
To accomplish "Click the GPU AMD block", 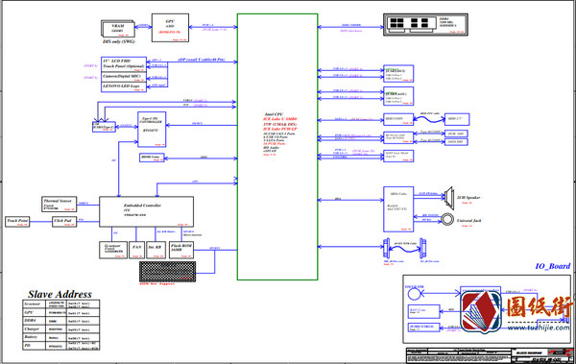I will [x=170, y=28].
